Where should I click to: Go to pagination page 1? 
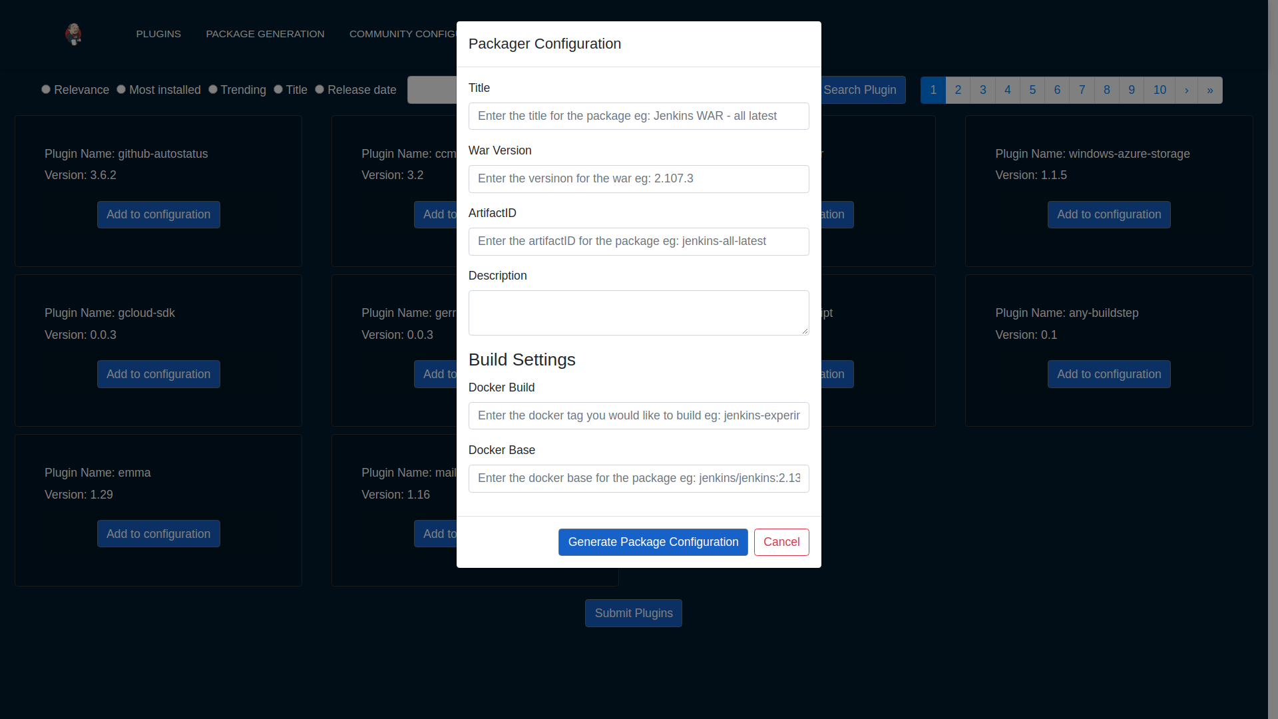[x=933, y=90]
